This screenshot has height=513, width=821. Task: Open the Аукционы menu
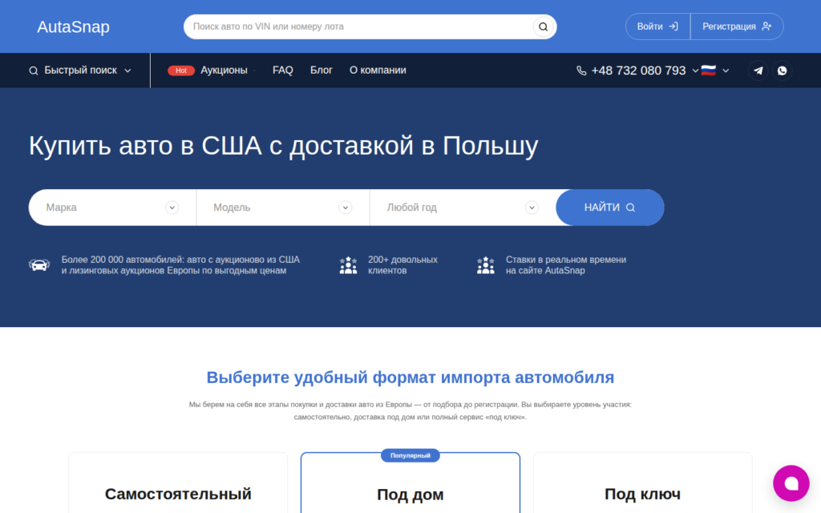tap(224, 71)
